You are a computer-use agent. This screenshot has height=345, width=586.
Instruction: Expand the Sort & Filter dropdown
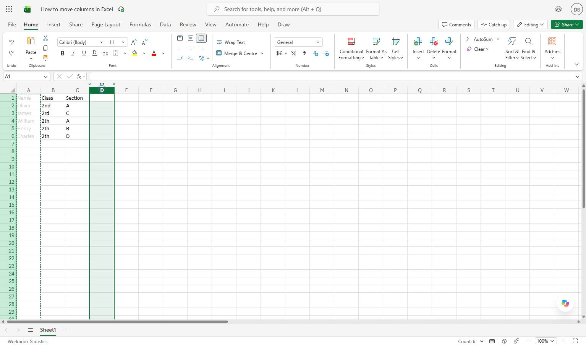coord(512,49)
